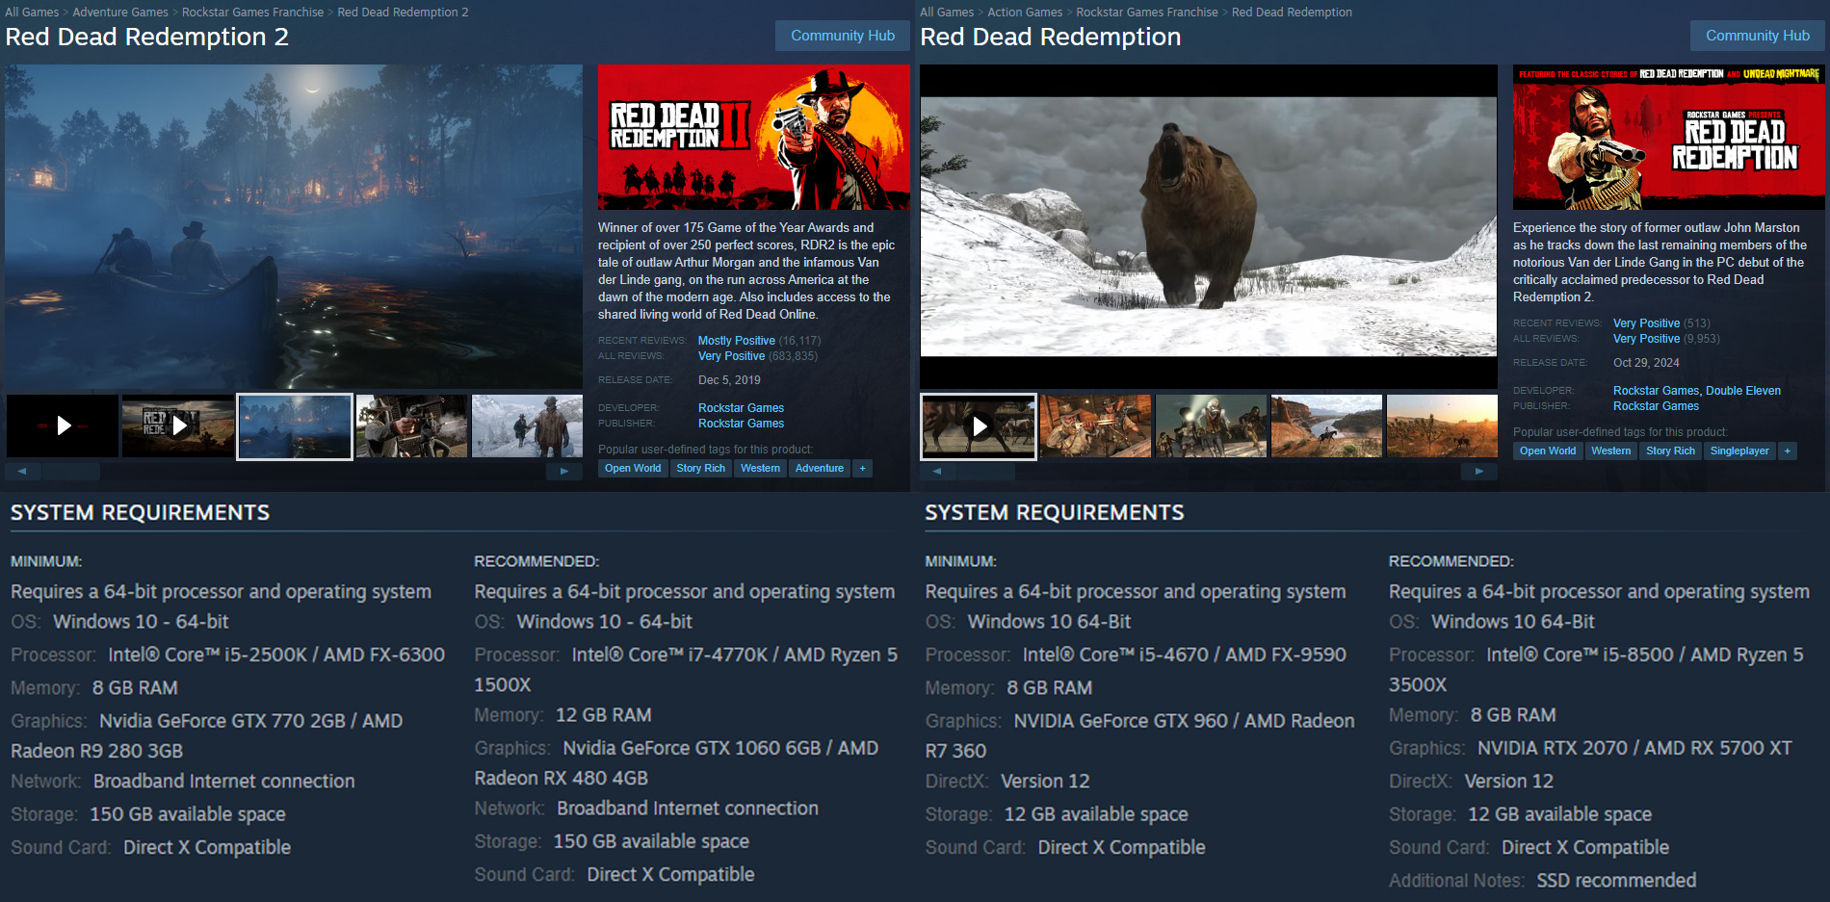The height and width of the screenshot is (902, 1830).
Task: Open RDR2 Mostly Positive recent reviews
Action: [x=737, y=341]
